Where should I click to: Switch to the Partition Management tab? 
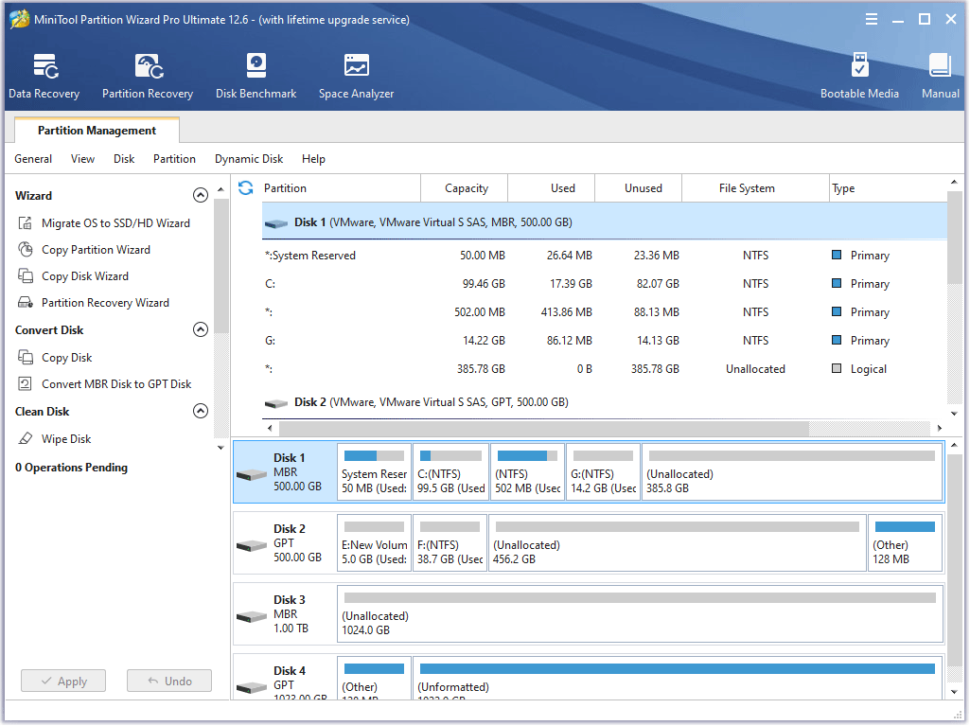coord(96,131)
